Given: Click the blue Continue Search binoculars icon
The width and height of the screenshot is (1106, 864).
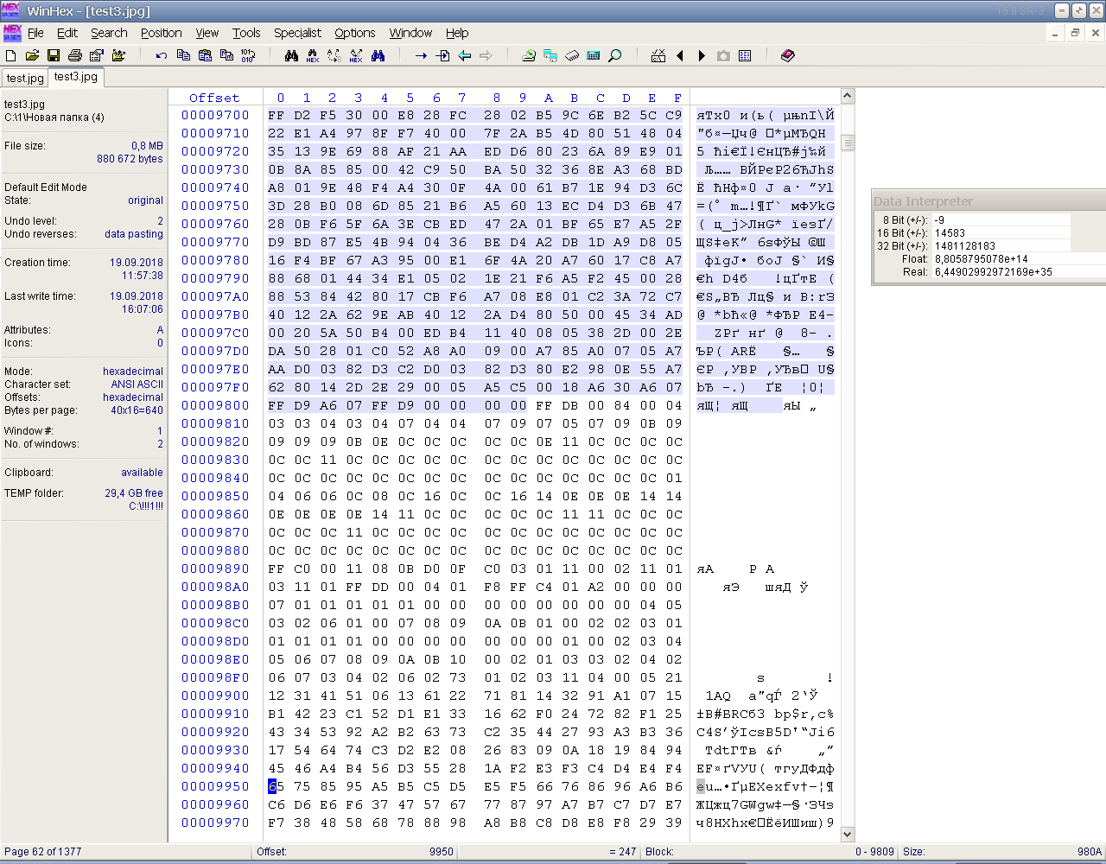Looking at the screenshot, I should point(378,55).
